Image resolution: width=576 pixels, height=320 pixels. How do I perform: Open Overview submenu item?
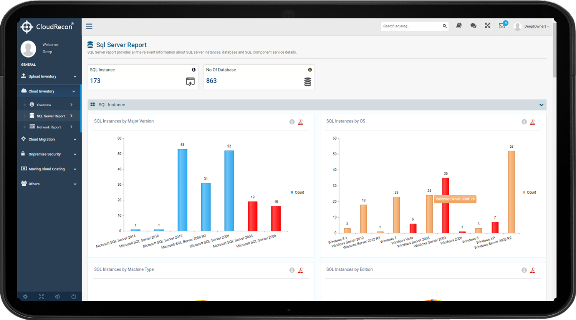49,105
